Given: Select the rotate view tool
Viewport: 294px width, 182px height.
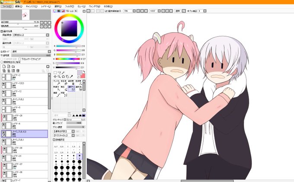Looking at the screenshot, I should pos(64,77).
